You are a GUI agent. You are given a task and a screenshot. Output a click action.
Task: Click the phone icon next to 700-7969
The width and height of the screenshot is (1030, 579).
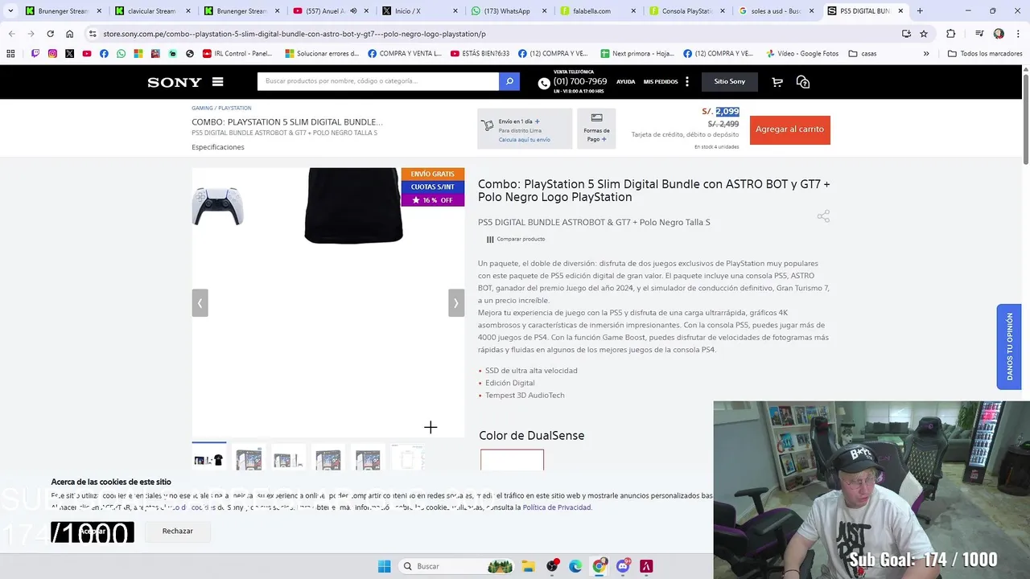544,83
